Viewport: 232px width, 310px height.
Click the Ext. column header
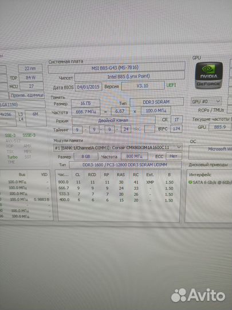coord(150,175)
